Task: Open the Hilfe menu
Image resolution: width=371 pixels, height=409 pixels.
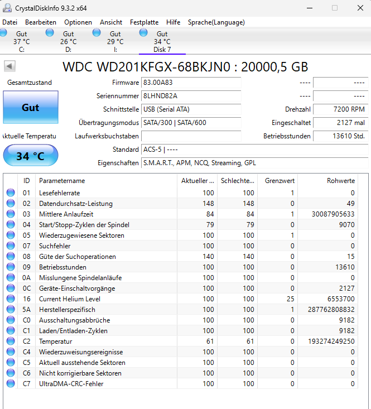Action: click(x=173, y=22)
